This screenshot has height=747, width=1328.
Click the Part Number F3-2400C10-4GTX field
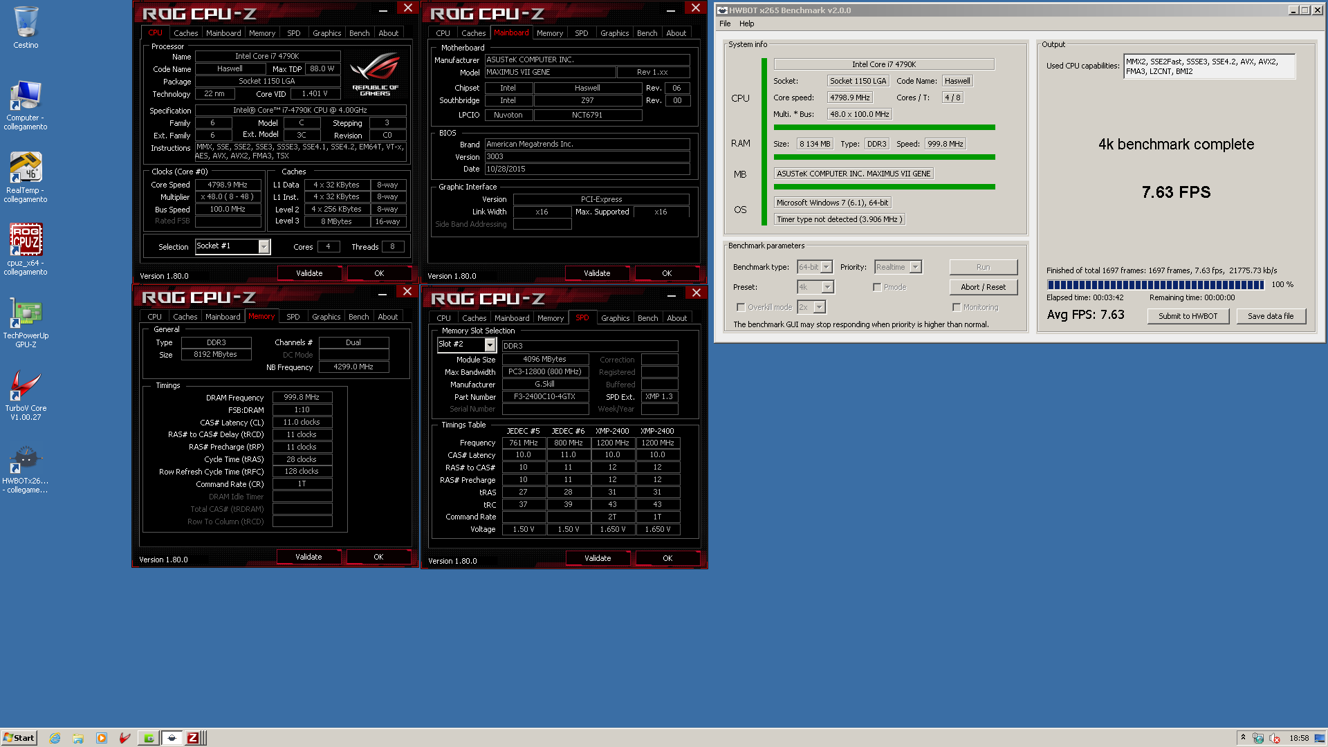pos(545,397)
